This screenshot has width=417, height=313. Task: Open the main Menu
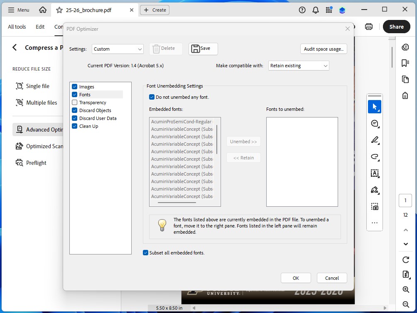(x=19, y=10)
